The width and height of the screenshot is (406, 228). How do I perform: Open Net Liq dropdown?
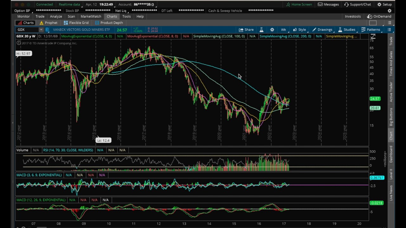(121, 11)
